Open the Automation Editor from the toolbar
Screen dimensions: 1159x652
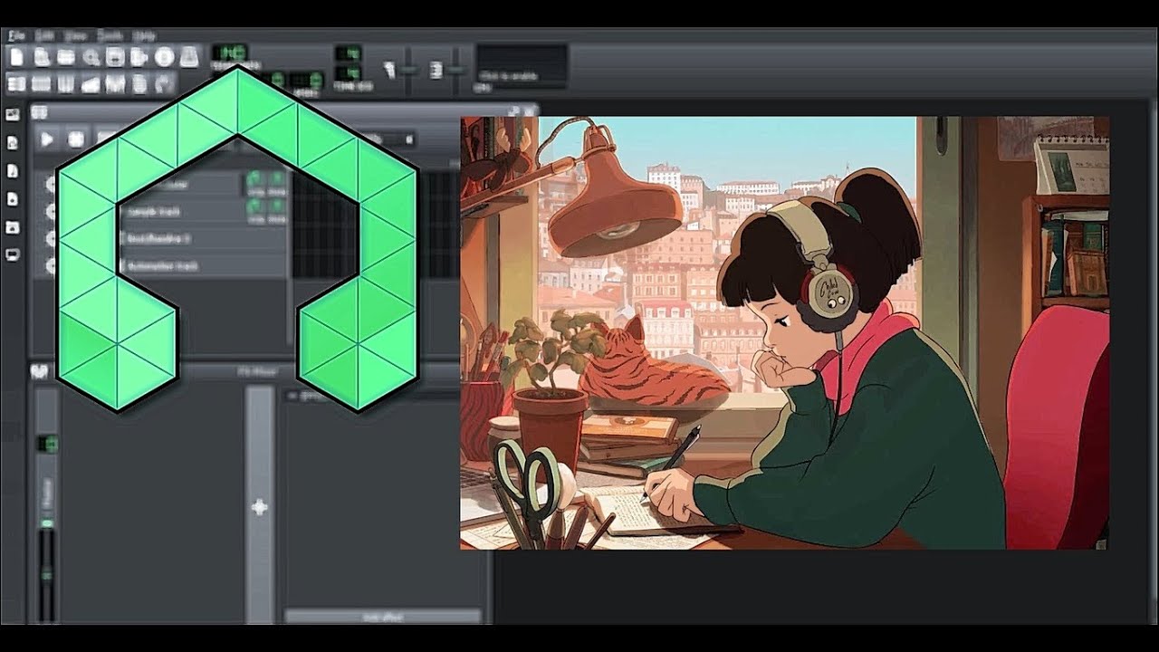[x=91, y=84]
